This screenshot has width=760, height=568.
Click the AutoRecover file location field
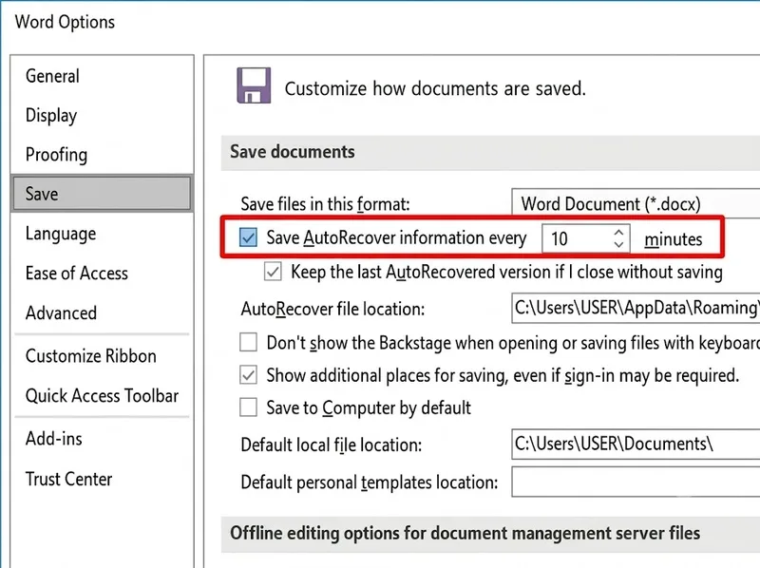click(x=636, y=308)
